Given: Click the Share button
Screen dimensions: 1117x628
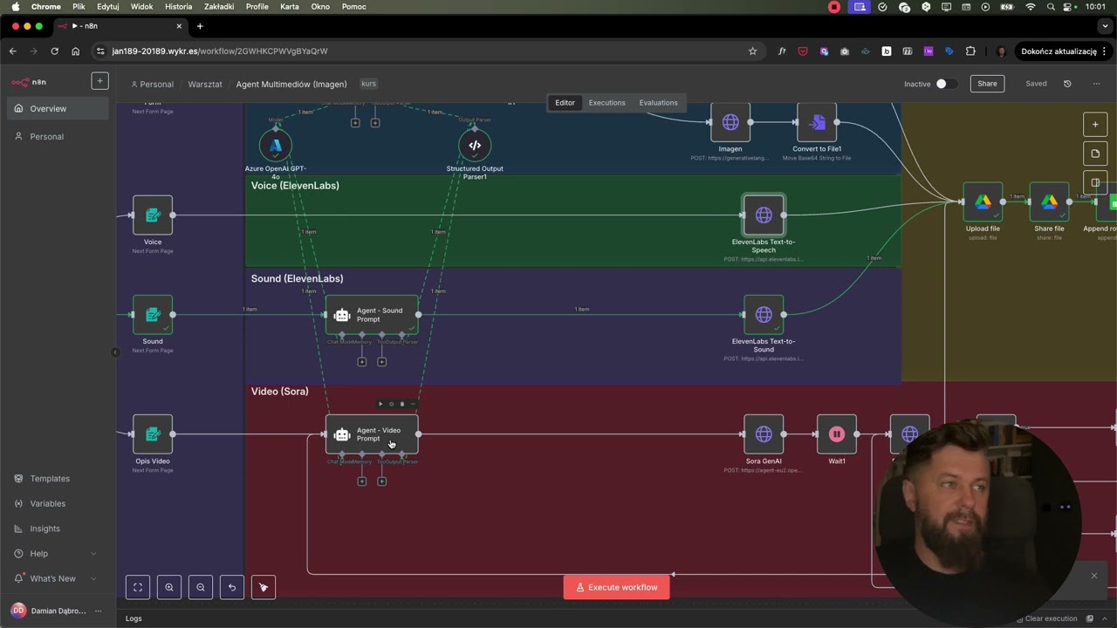Looking at the screenshot, I should click(987, 84).
